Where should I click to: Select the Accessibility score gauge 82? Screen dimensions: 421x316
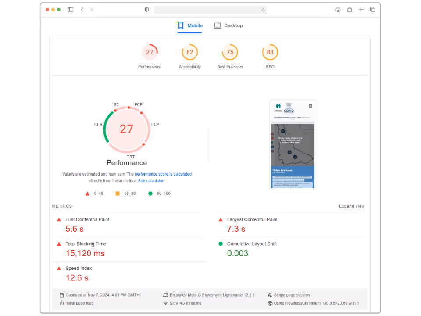189,52
